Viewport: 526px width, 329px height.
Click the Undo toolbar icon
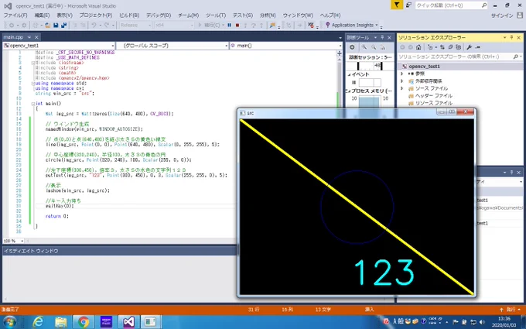click(x=94, y=26)
